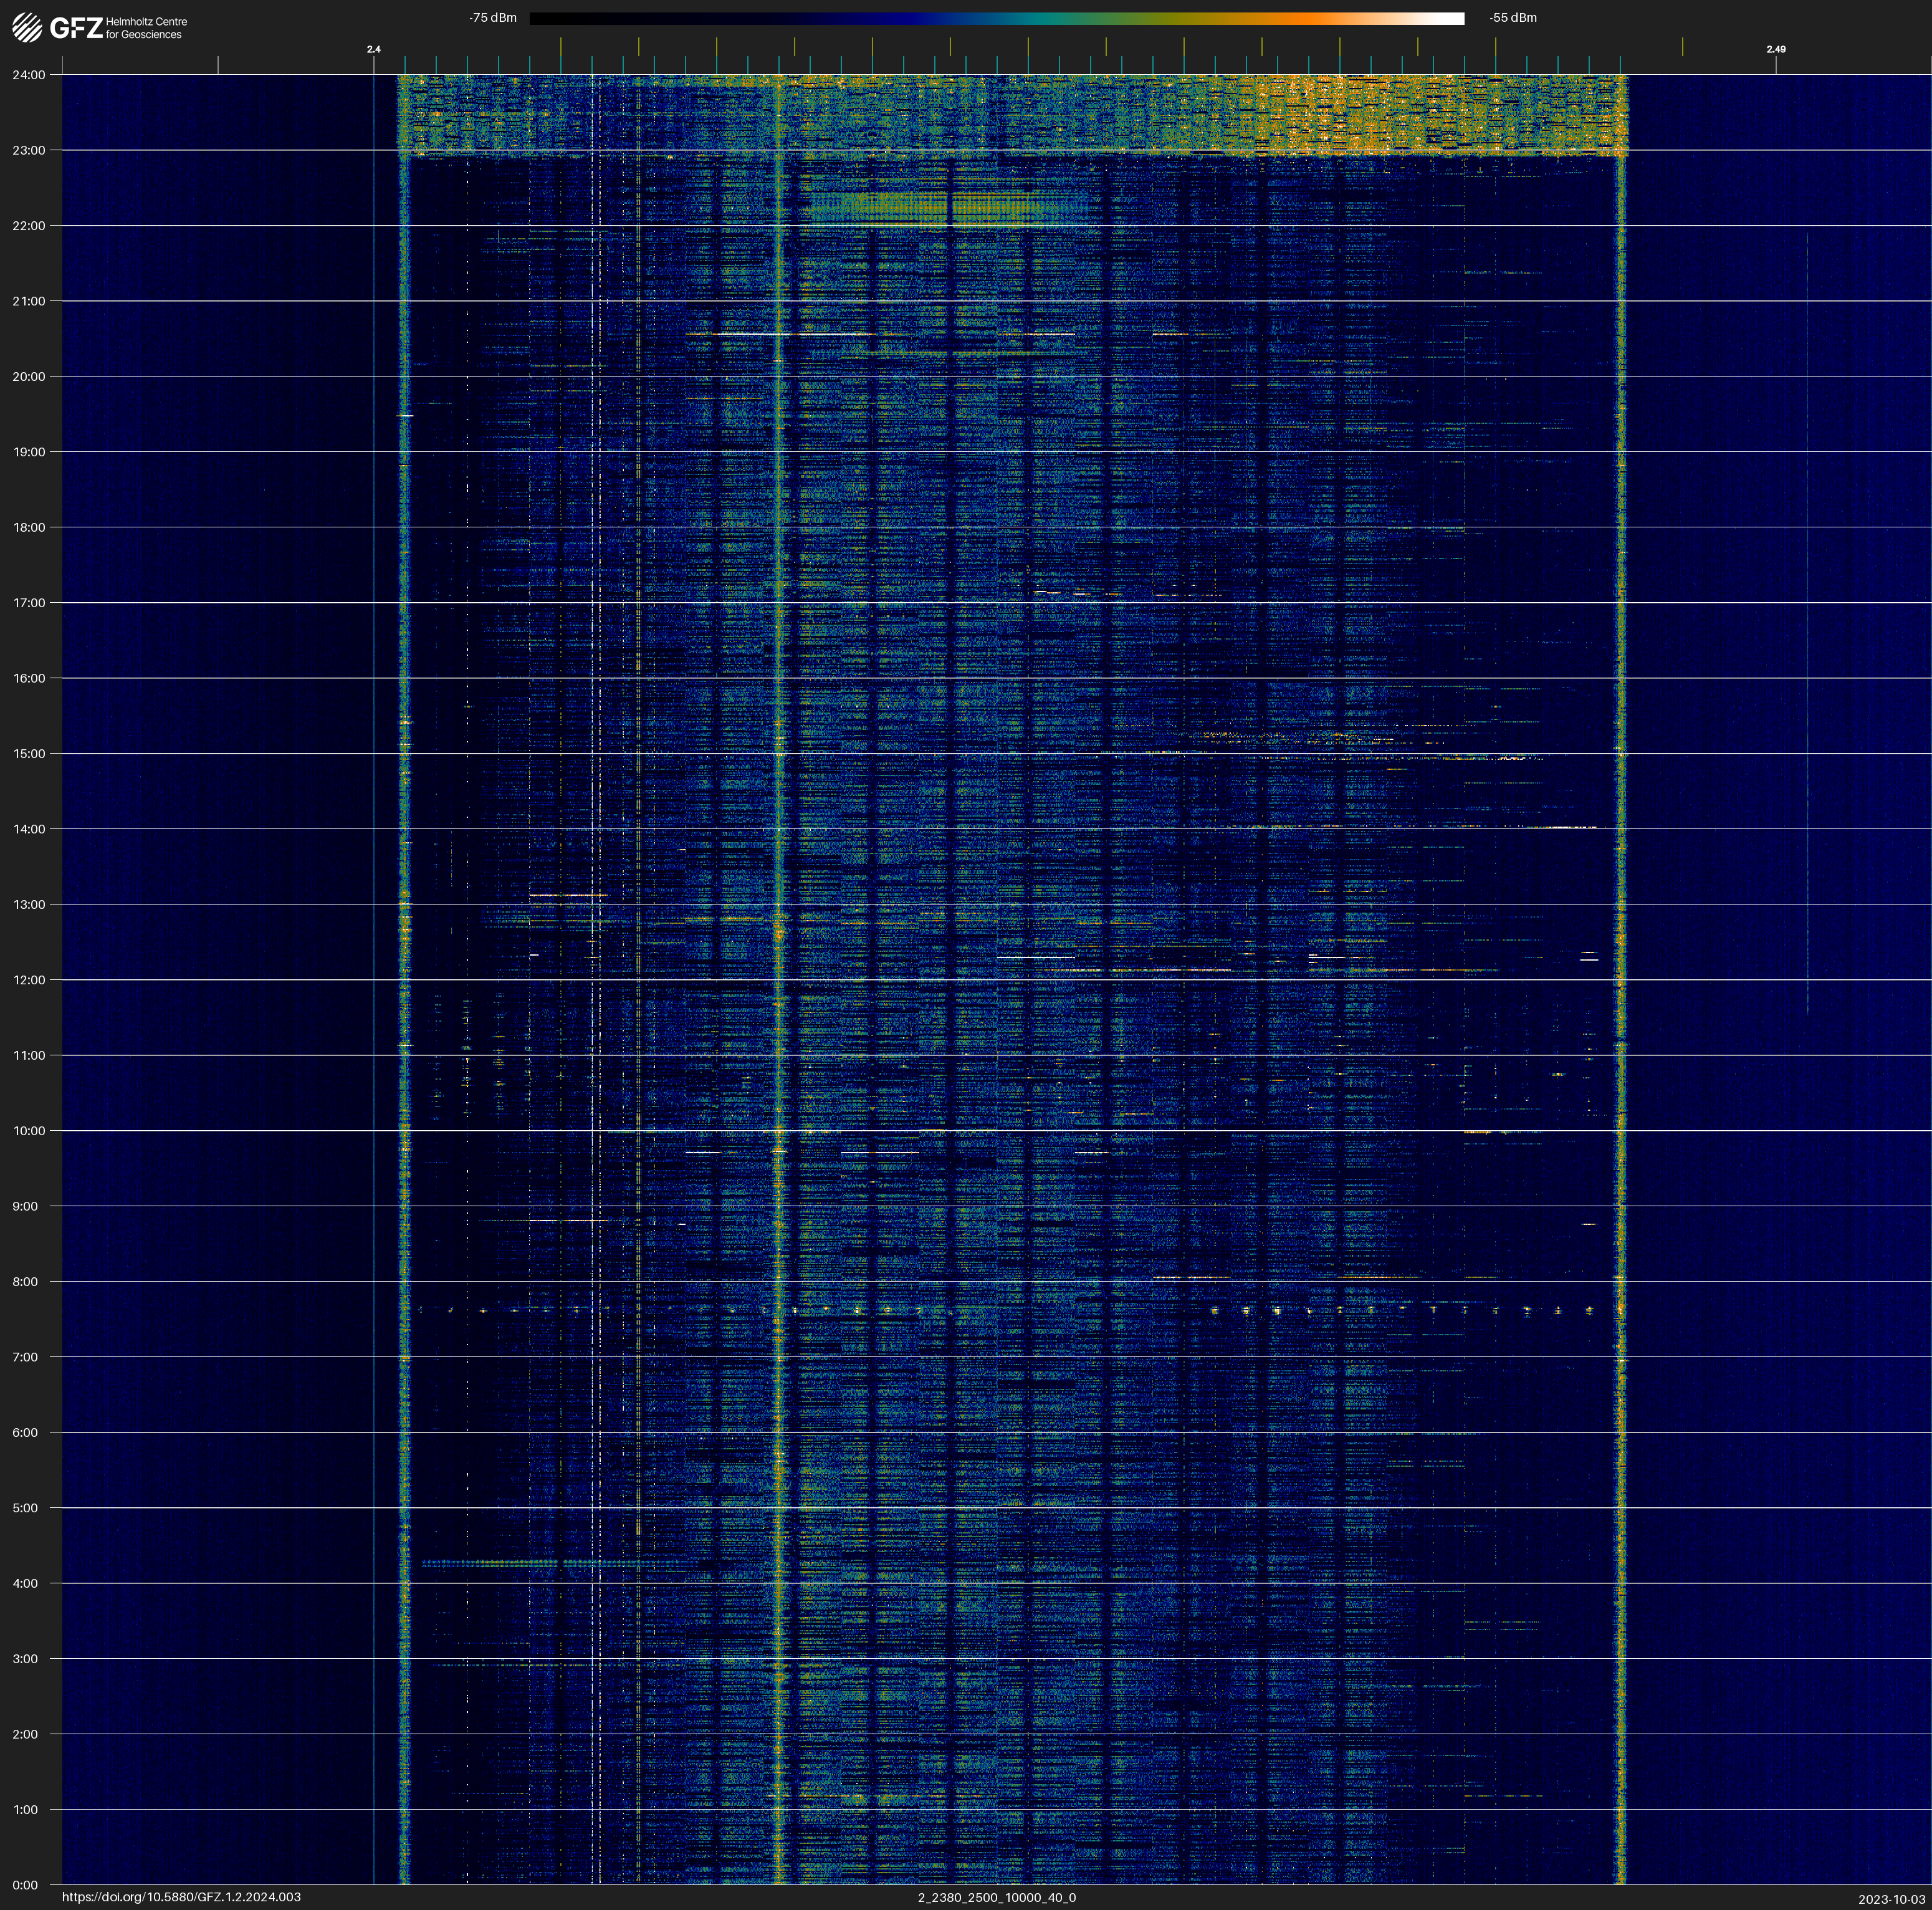Click the -75 dBm scale label

[493, 18]
